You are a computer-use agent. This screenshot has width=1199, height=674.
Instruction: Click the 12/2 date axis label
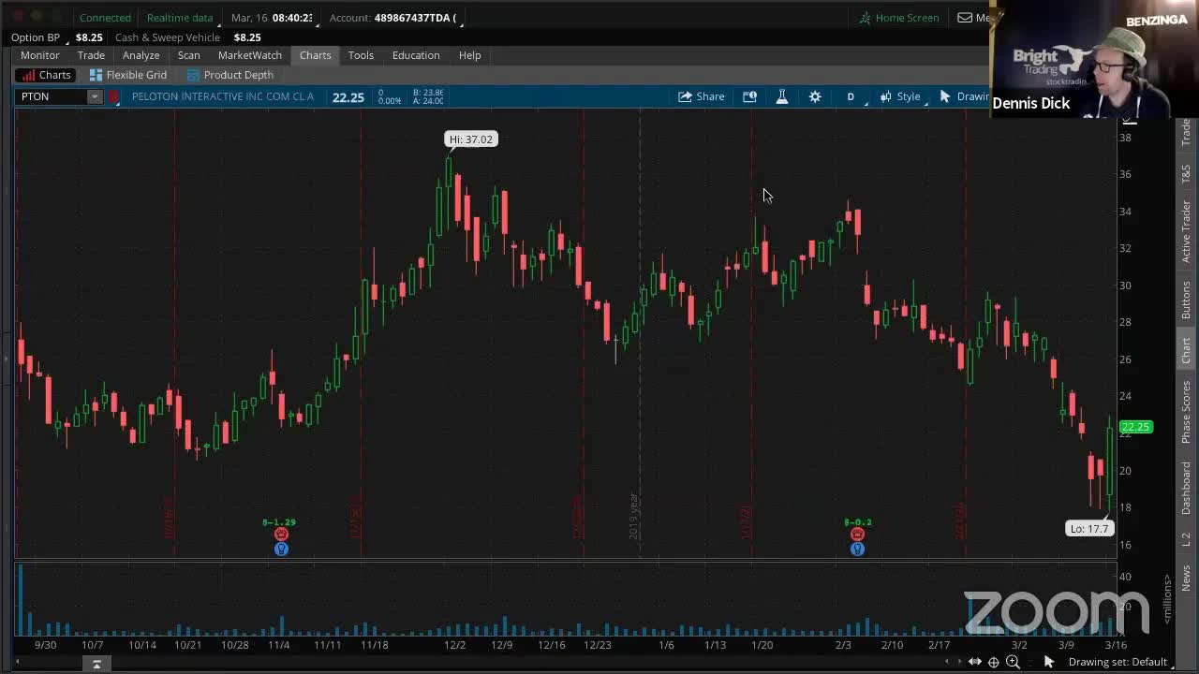click(455, 645)
